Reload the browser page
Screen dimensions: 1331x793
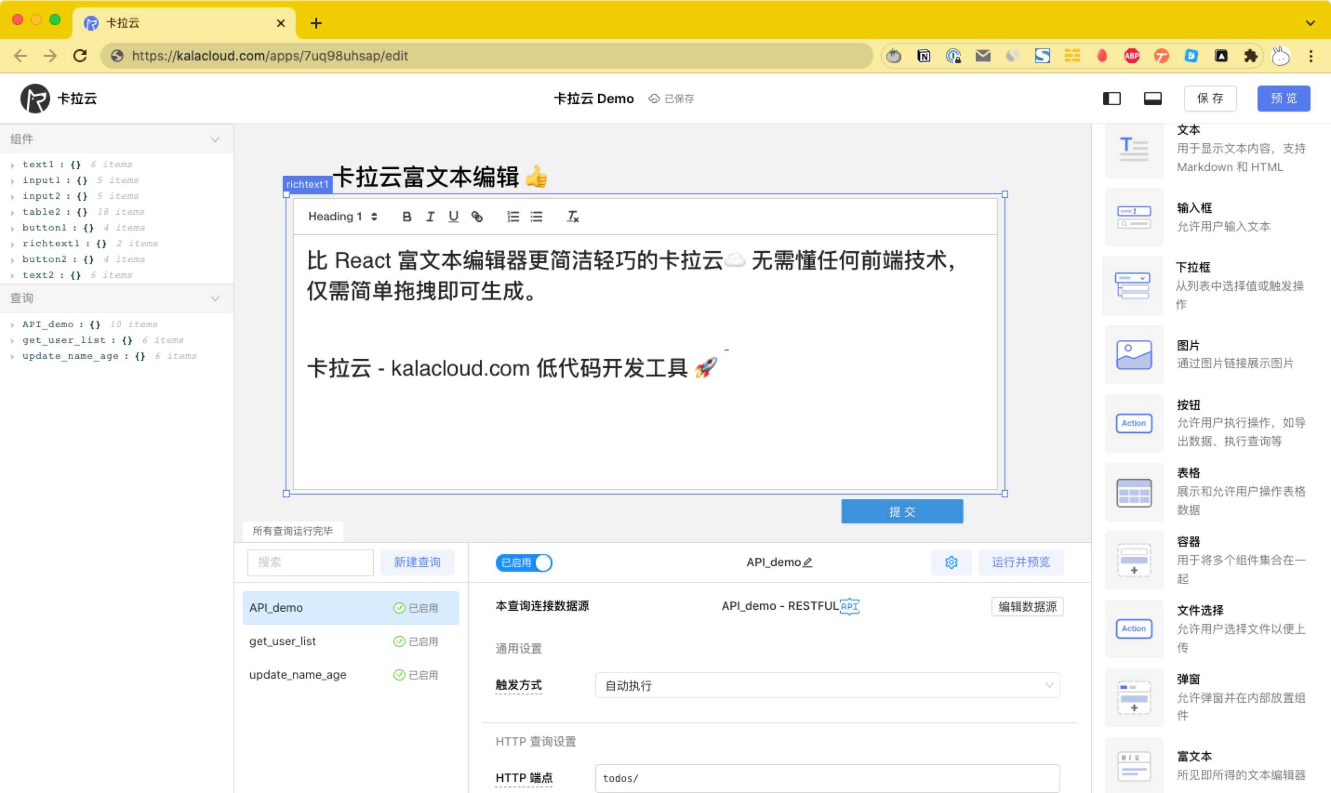[x=80, y=56]
